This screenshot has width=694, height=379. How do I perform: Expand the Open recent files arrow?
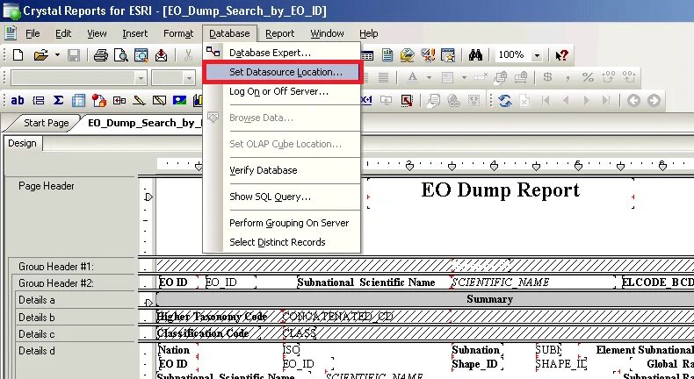(57, 55)
